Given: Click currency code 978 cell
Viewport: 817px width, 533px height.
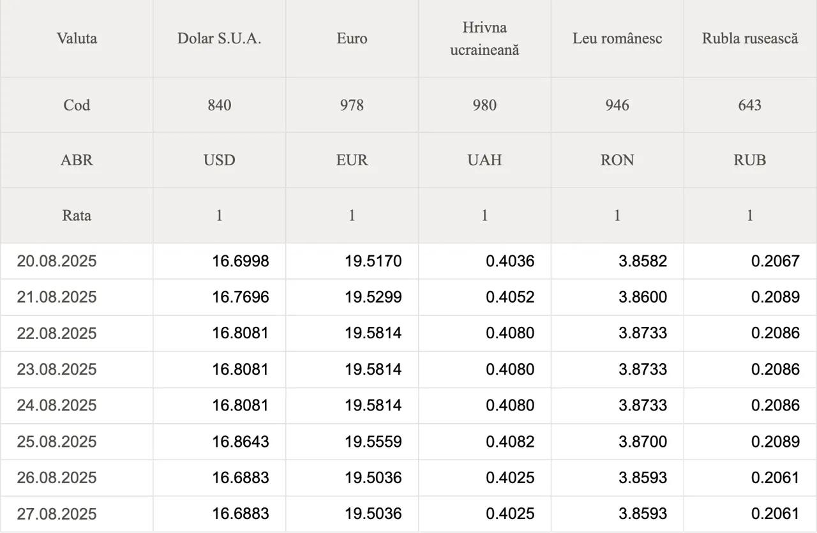Looking at the screenshot, I should click(352, 105).
